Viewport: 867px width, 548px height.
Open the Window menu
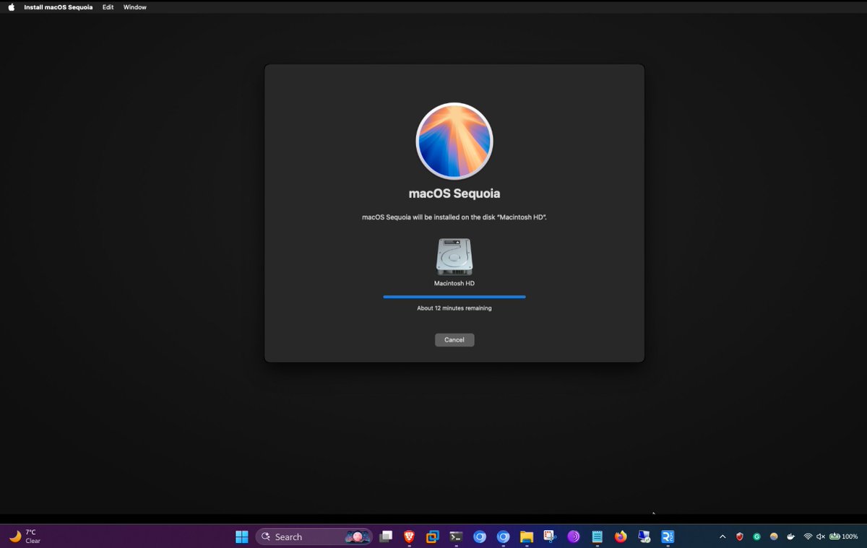tap(135, 7)
